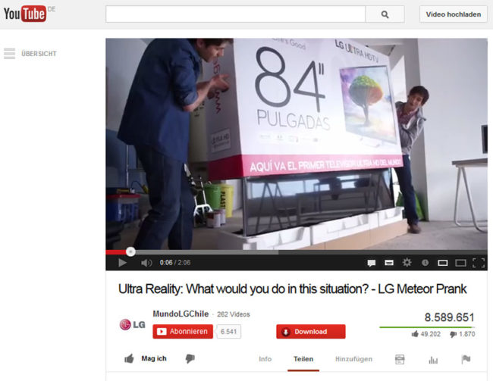
Task: Report video with the flag icon
Action: point(466,359)
